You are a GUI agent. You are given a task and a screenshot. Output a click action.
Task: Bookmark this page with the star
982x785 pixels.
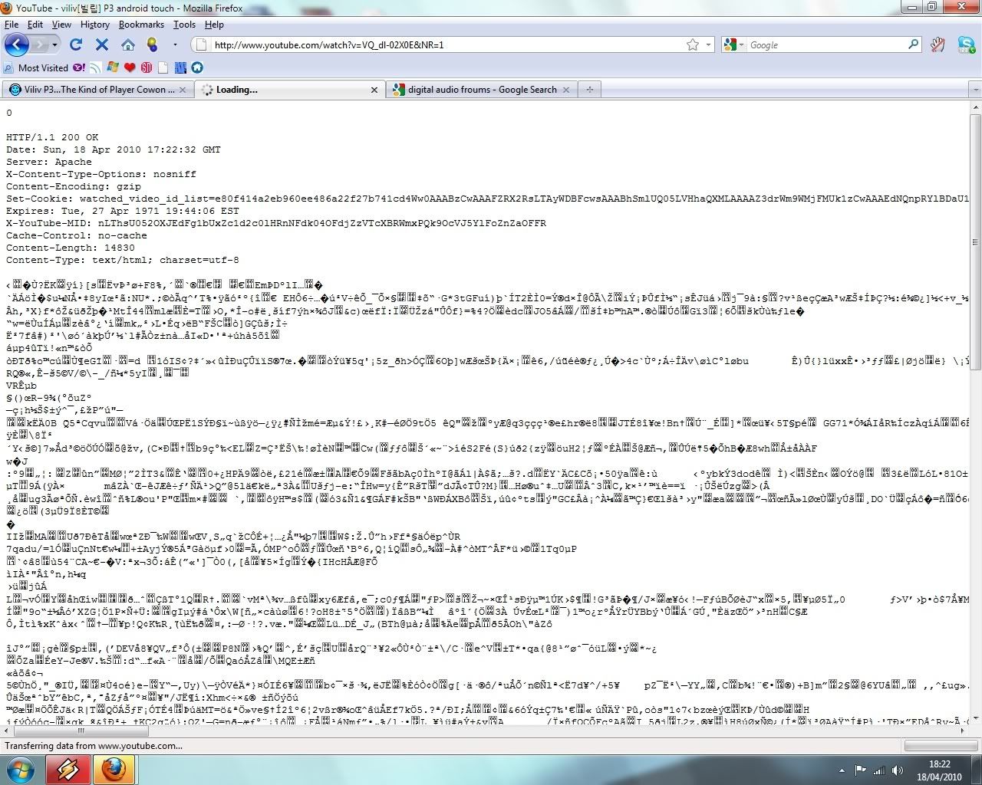coord(693,44)
